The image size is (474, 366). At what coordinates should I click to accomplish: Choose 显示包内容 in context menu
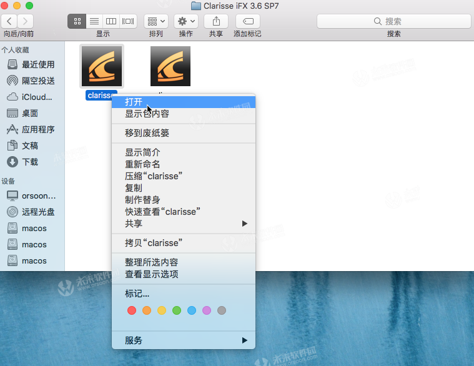184,114
